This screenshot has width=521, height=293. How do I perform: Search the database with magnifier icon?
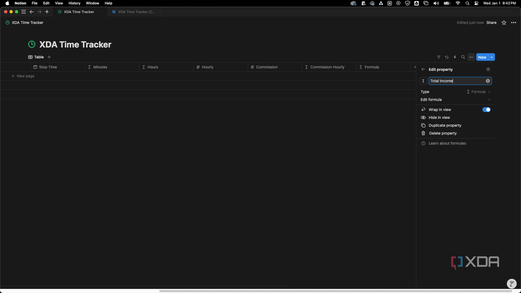pos(463,57)
